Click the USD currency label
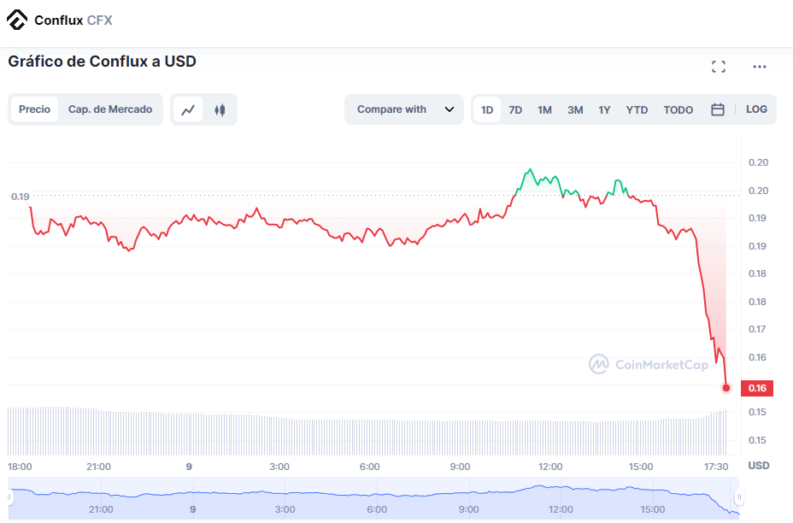793x523 pixels. (759, 466)
